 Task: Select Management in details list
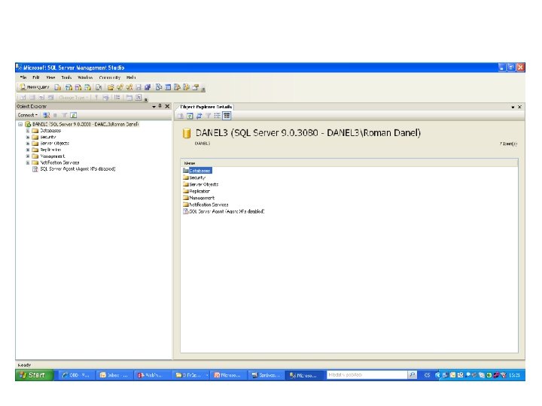(199, 198)
